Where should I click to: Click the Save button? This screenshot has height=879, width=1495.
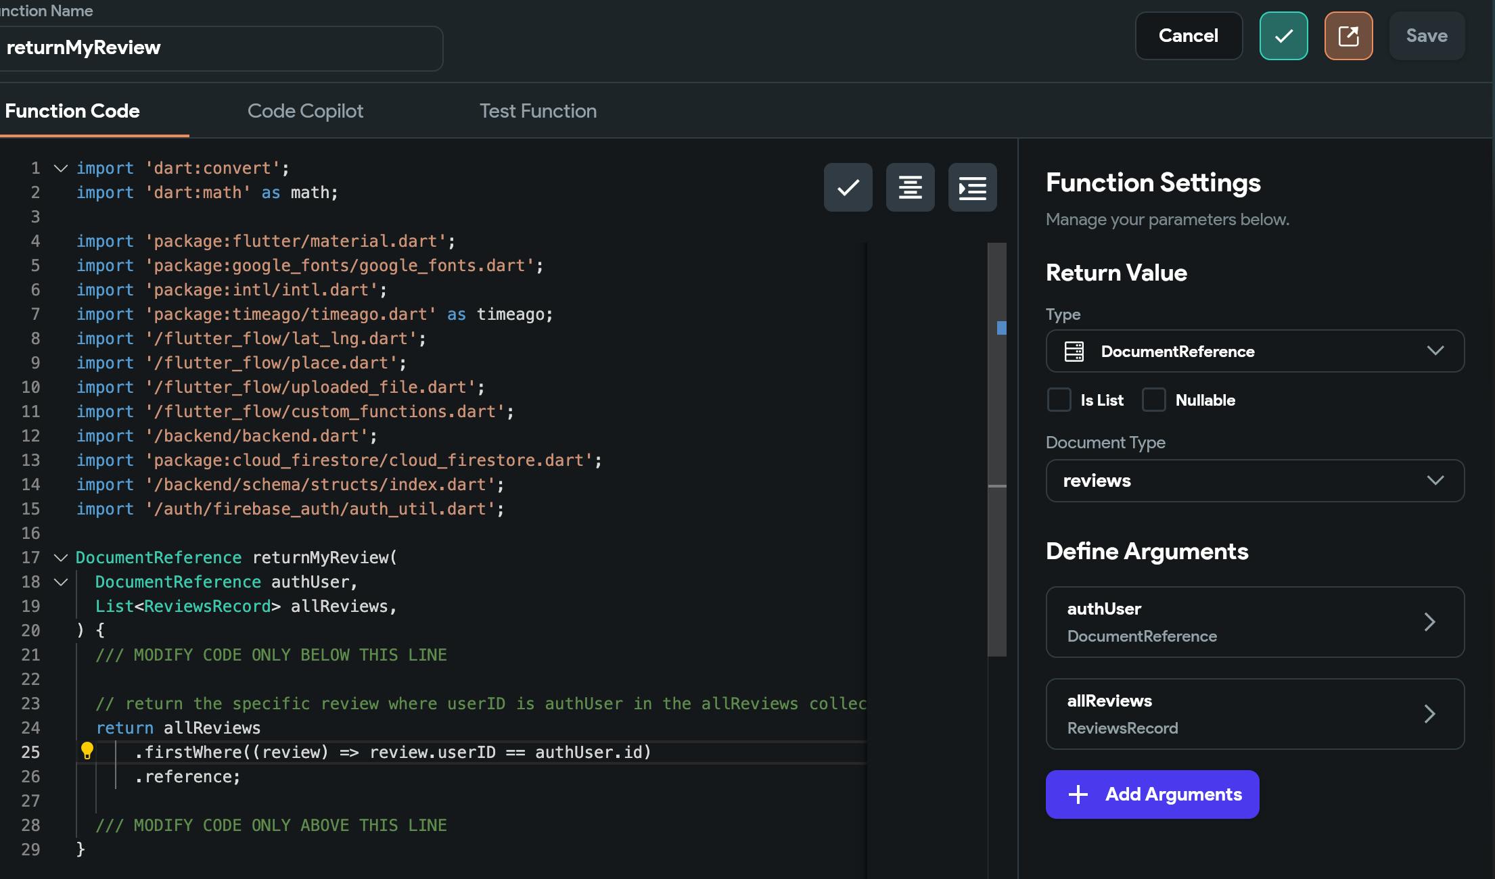coord(1427,36)
